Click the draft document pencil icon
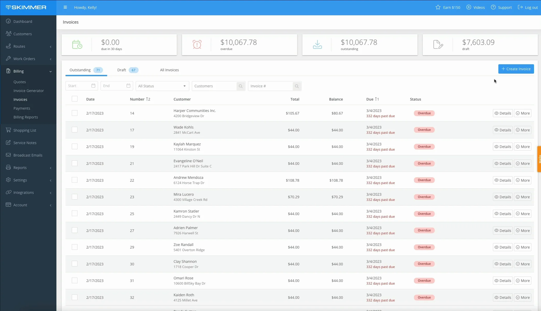The width and height of the screenshot is (541, 311). point(438,44)
